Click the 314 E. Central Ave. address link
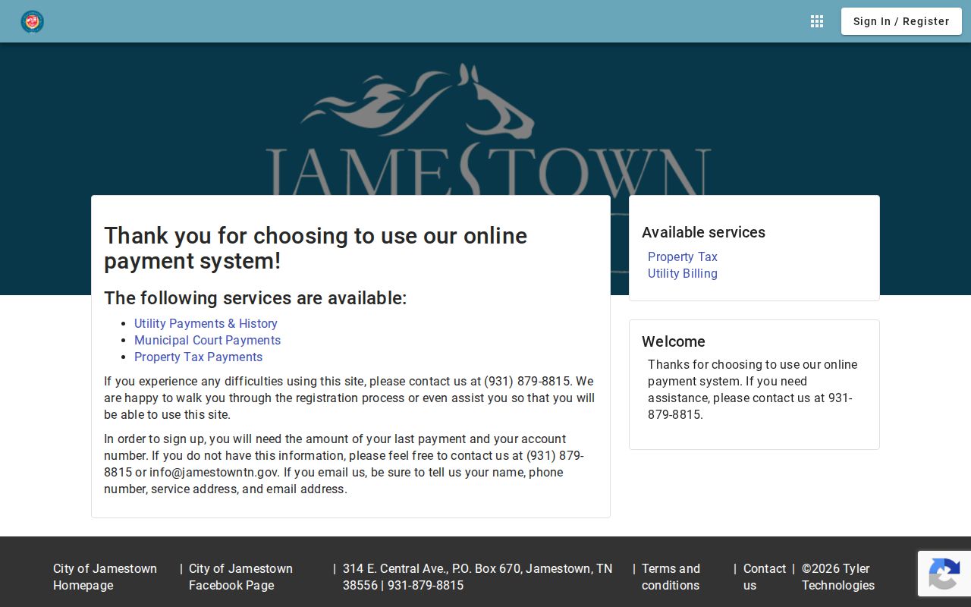Viewport: 971px width, 607px height. (x=478, y=577)
